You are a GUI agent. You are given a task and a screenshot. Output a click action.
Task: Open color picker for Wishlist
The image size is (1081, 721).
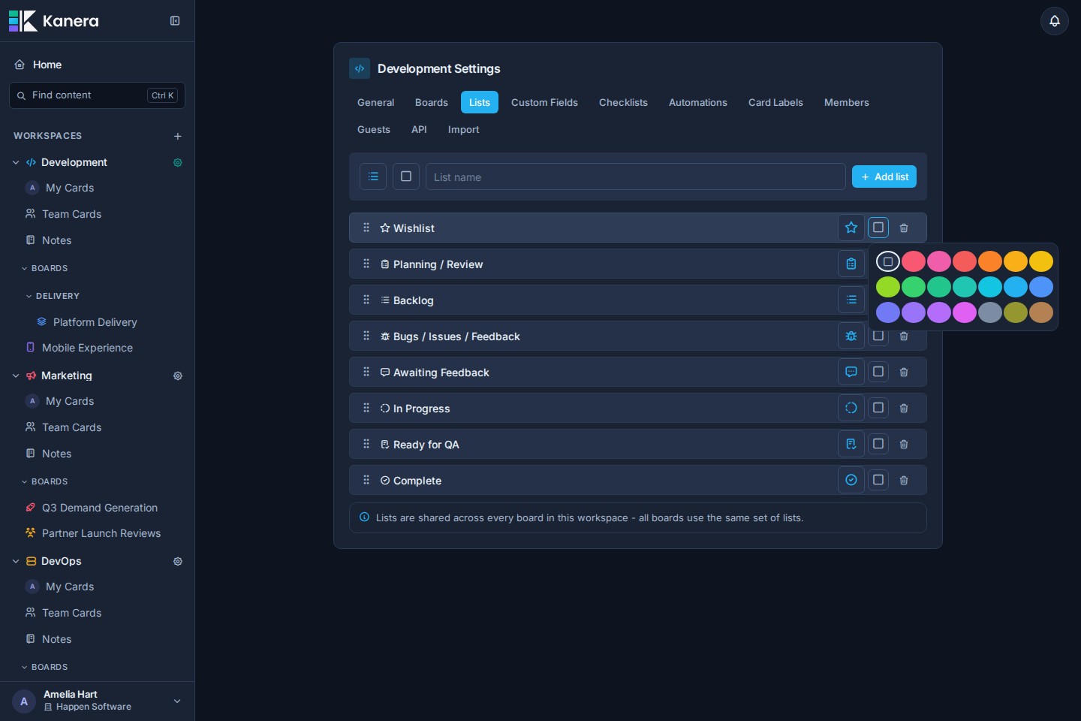coord(878,228)
